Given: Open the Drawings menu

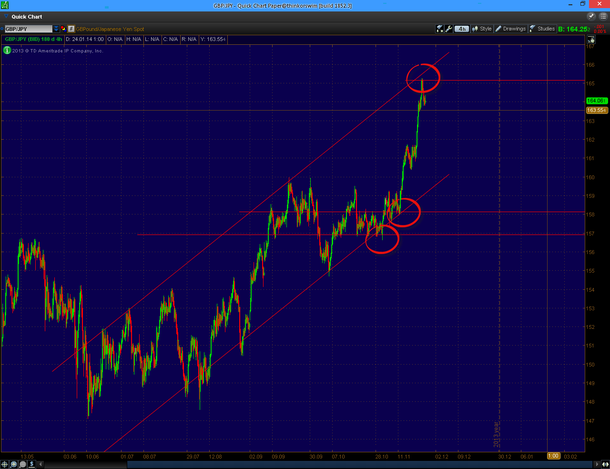Looking at the screenshot, I should point(510,29).
